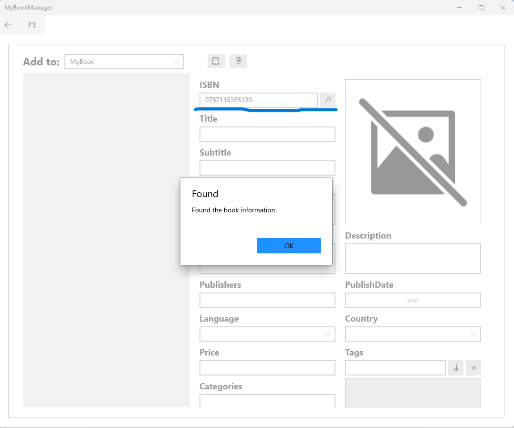The height and width of the screenshot is (428, 514).
Task: Expand the Country dropdown
Action: (413, 334)
